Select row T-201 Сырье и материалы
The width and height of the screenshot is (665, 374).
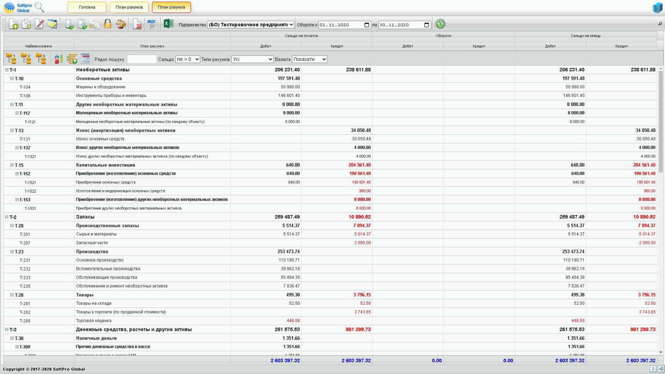[330, 234]
